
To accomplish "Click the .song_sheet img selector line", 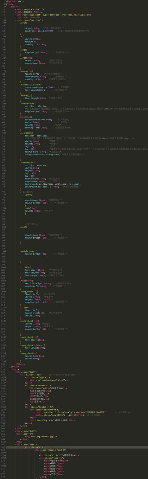I will tap(30, 321).
